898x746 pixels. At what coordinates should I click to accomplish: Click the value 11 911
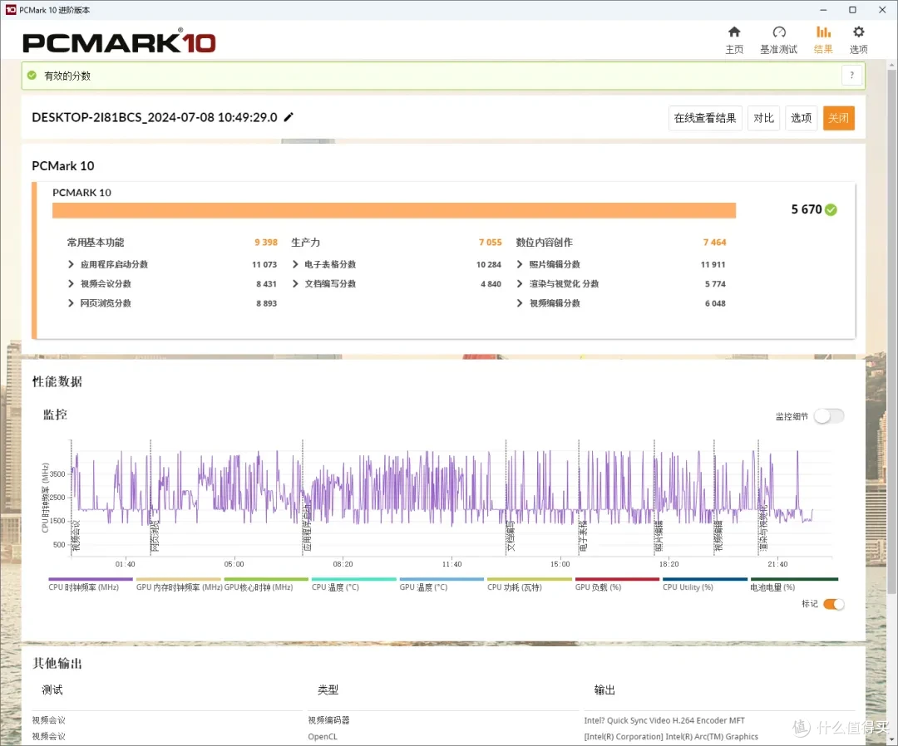pyautogui.click(x=713, y=264)
